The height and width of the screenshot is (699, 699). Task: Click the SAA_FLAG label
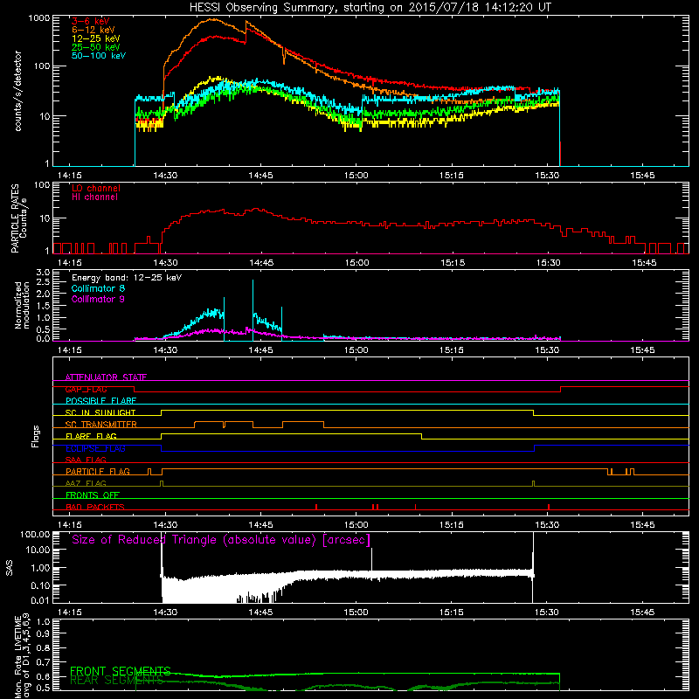pyautogui.click(x=86, y=460)
